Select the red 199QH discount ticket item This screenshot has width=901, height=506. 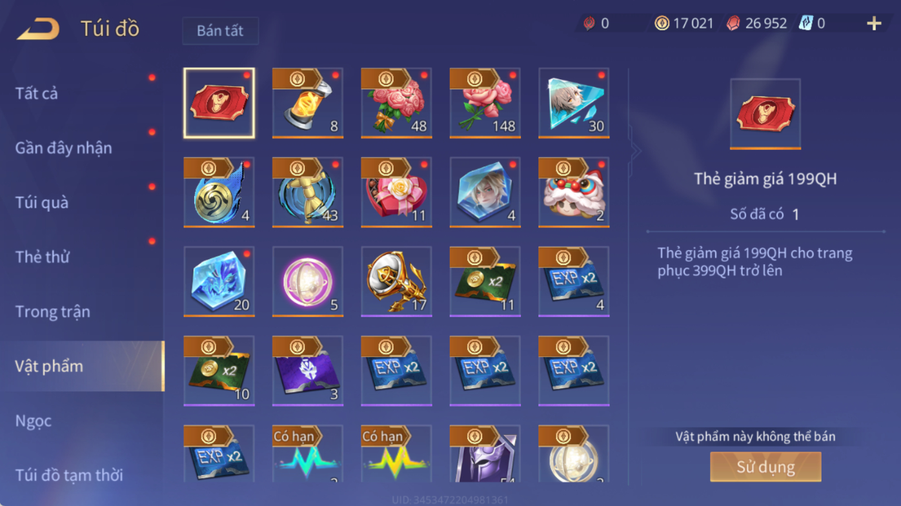[219, 103]
